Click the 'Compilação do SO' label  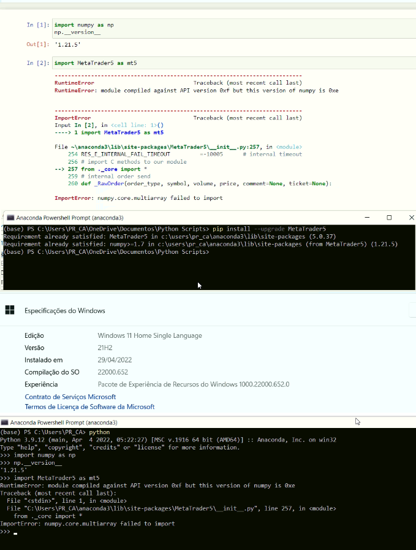pyautogui.click(x=52, y=372)
